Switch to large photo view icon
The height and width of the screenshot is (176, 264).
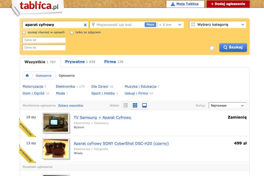coord(144,105)
